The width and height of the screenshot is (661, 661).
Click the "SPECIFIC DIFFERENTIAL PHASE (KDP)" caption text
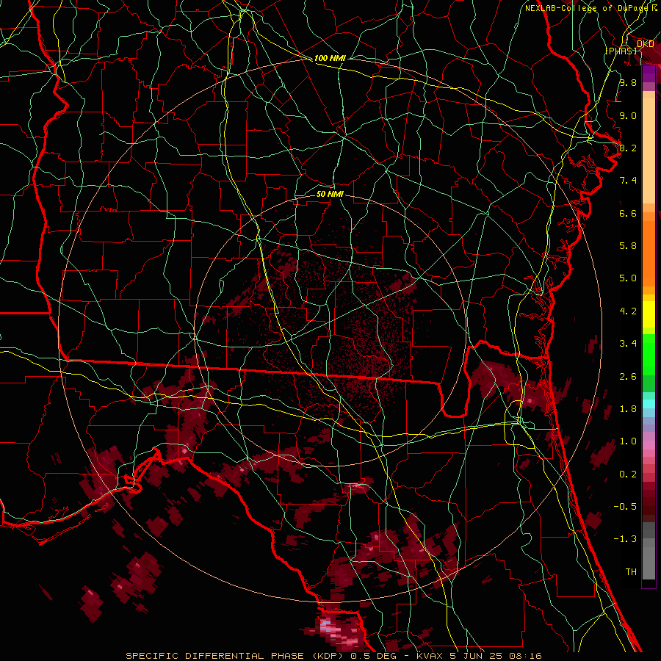233,656
